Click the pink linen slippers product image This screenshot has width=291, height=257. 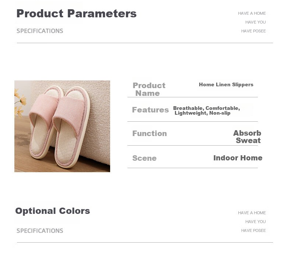point(62,126)
